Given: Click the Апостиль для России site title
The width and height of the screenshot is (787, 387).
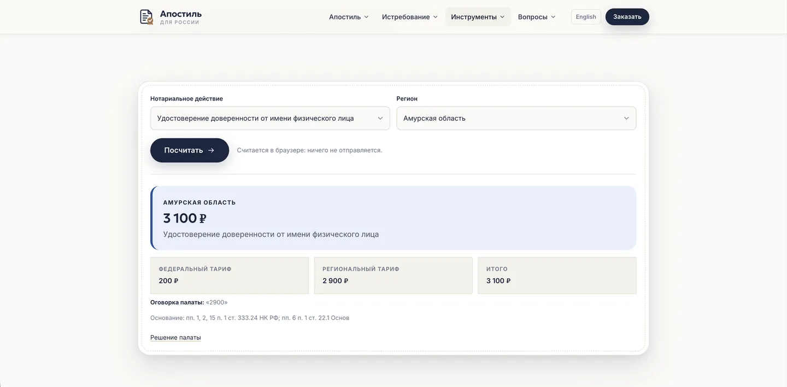Looking at the screenshot, I should pos(181,17).
